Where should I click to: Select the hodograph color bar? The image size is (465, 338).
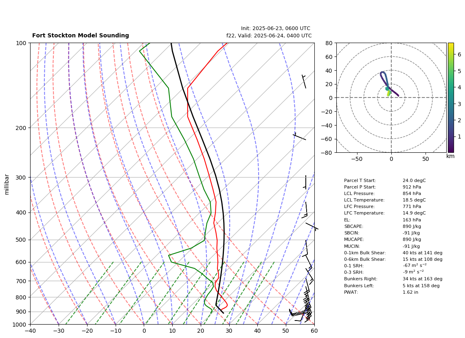click(451, 97)
